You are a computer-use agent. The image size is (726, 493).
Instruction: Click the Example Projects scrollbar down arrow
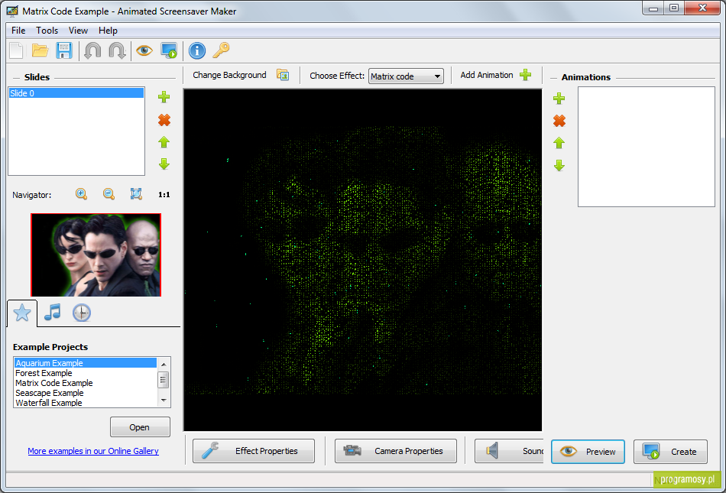pyautogui.click(x=164, y=401)
